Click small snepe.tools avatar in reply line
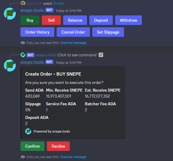 [x=23, y=55]
